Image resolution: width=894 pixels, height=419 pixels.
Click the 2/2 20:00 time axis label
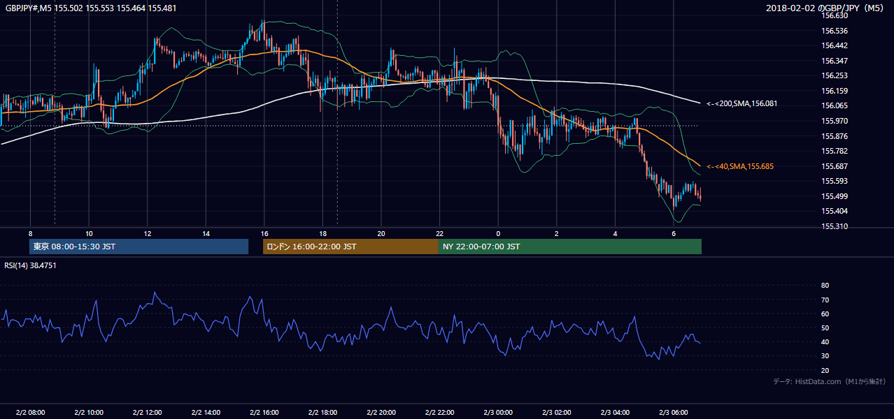pyautogui.click(x=381, y=413)
